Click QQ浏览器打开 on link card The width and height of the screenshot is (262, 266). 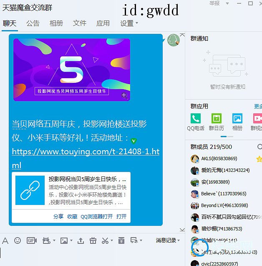(x=97, y=217)
